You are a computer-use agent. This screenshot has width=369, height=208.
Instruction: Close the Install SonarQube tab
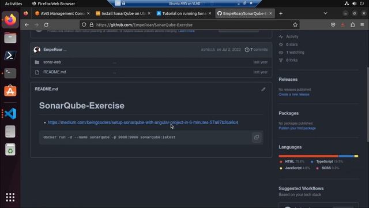(x=149, y=13)
